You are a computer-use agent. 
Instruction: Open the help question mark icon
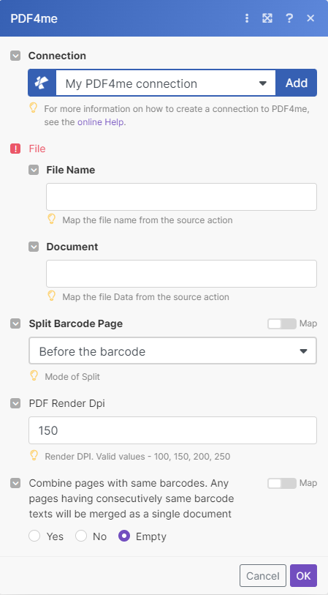click(x=289, y=18)
